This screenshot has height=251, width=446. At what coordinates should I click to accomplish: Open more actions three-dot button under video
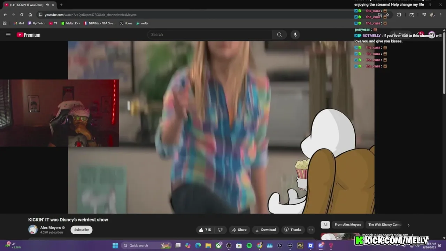(311, 230)
